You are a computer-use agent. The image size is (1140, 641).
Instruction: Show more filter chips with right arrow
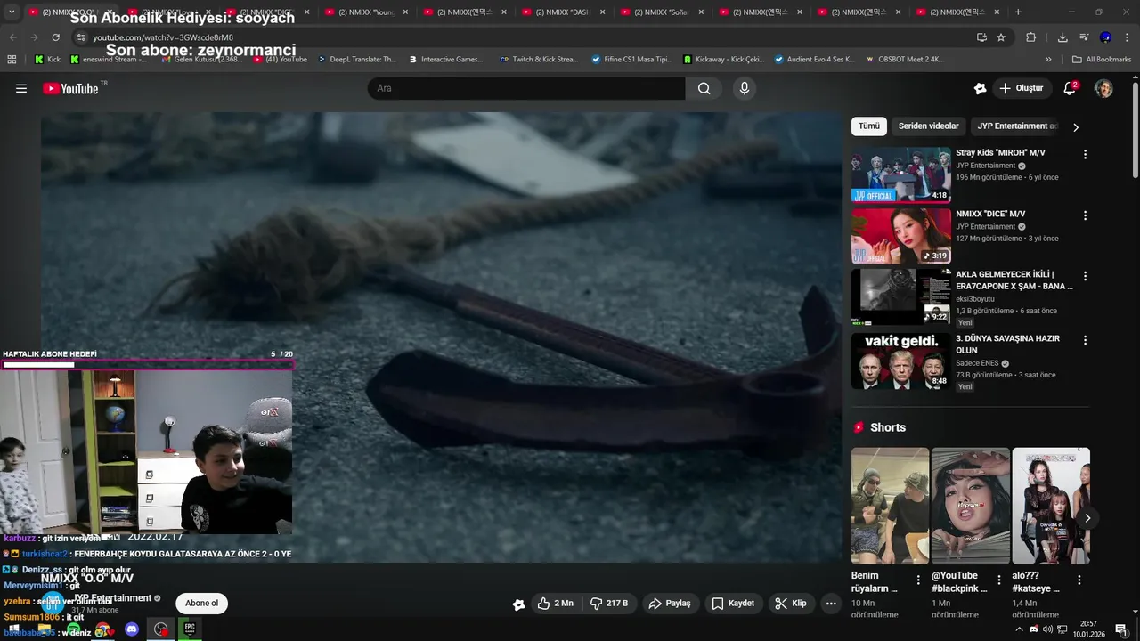[1075, 126]
